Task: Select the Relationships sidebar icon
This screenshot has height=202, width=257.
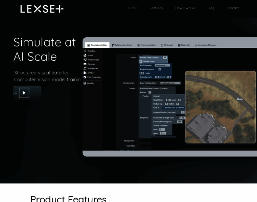Action: point(85,60)
